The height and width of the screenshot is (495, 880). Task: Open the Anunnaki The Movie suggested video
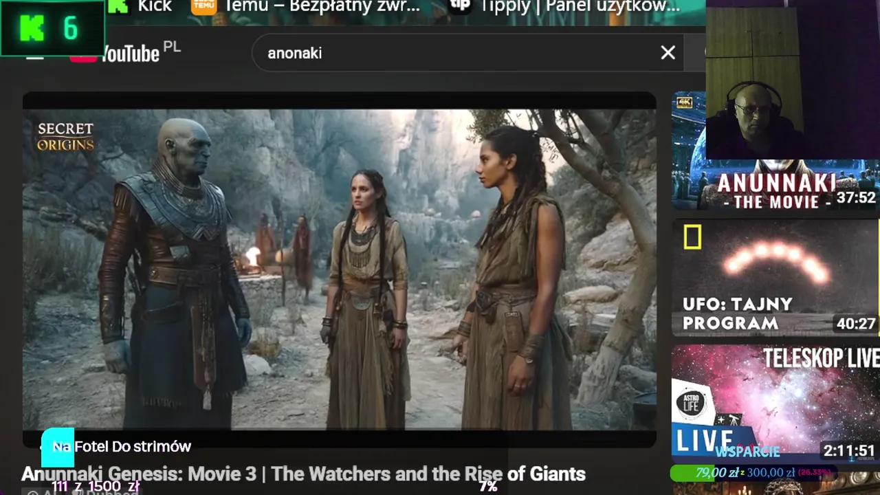click(x=775, y=151)
